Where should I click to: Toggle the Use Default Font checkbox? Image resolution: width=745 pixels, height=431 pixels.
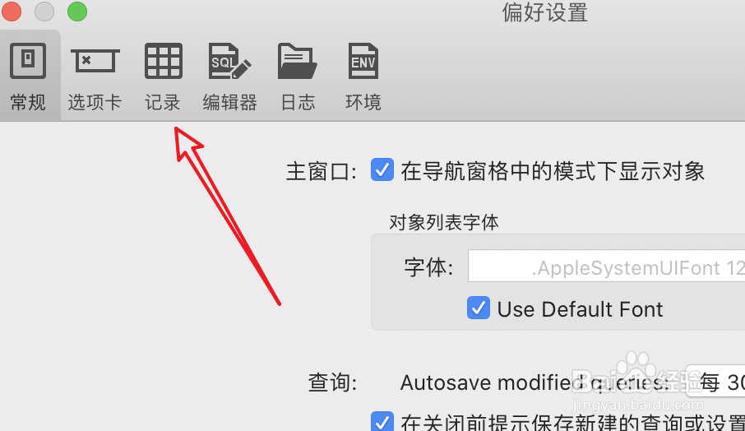tap(479, 308)
